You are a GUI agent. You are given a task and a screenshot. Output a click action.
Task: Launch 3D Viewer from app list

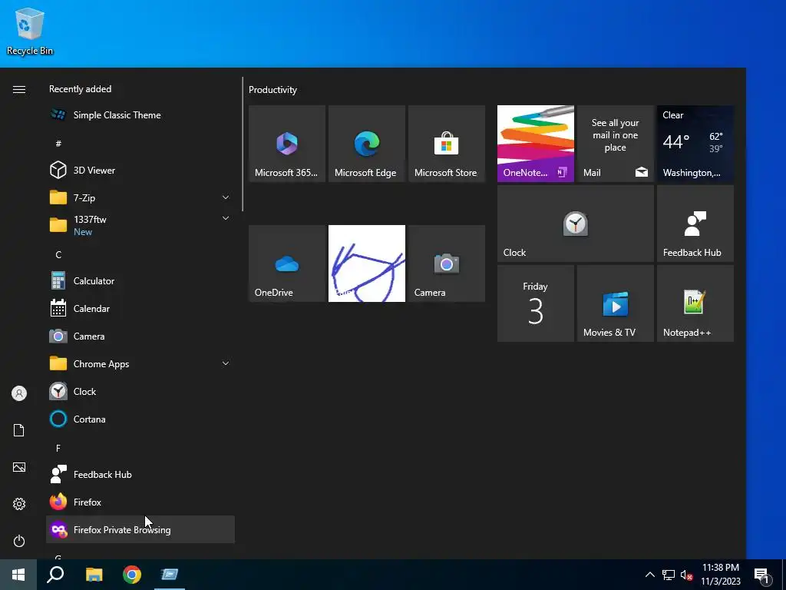140,170
